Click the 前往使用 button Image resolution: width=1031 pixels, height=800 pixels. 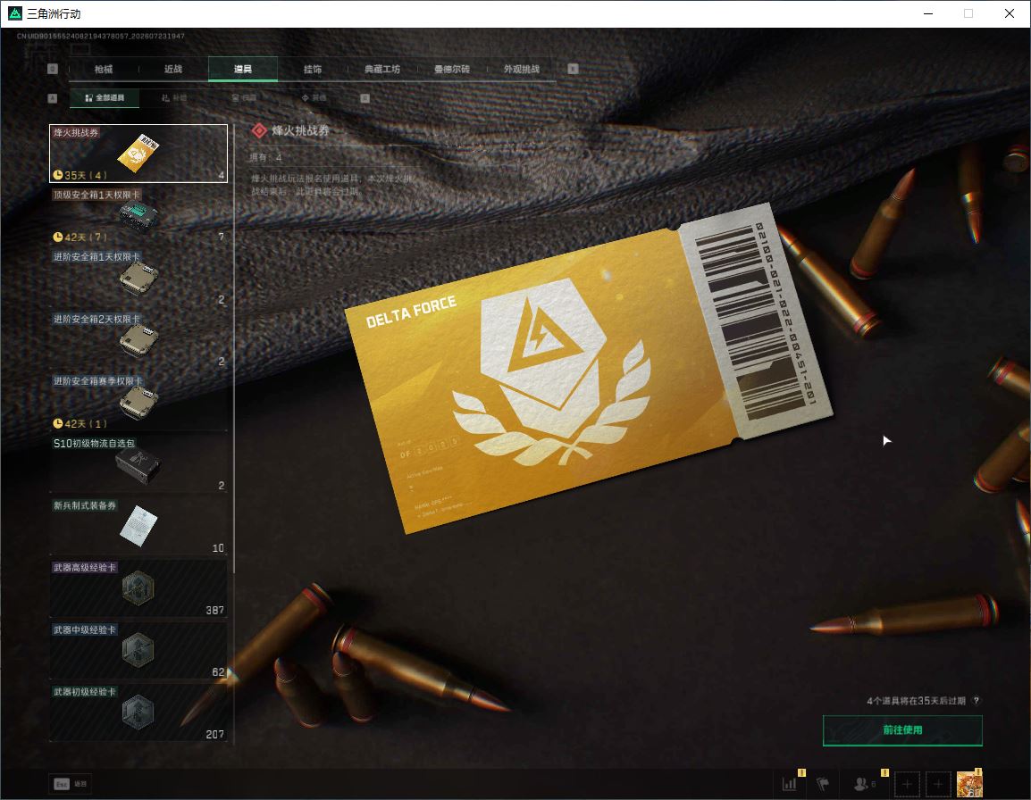pyautogui.click(x=902, y=730)
